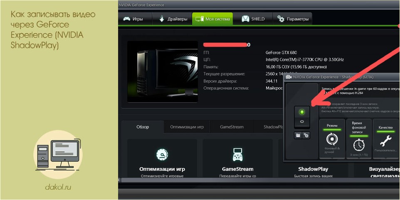Click the camera icon in ShadowPlay title

(x=289, y=77)
